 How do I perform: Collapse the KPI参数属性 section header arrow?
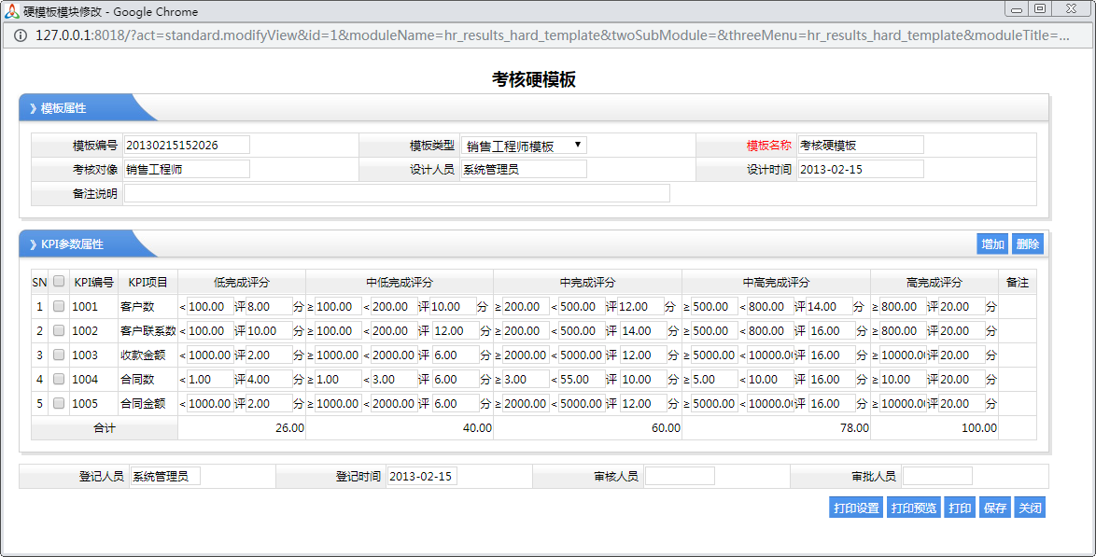[34, 244]
